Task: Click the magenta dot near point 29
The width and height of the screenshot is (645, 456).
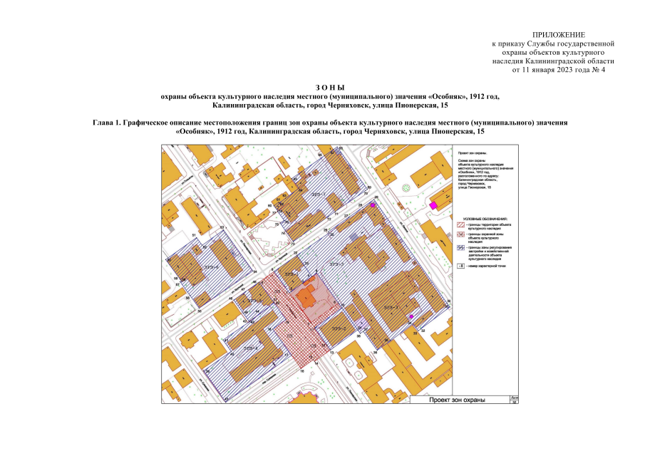Action: 373,204
